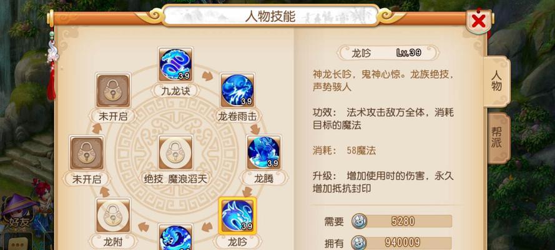Select the 龙卷雨击 skill icon
Viewport: 555px width, 250px height.
pos(237,91)
